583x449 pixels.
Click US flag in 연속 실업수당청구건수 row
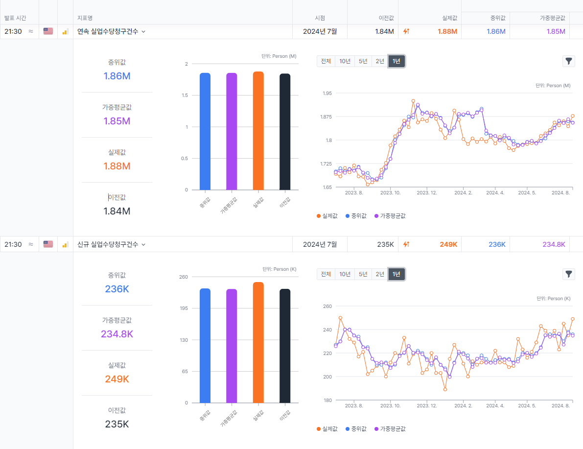48,31
